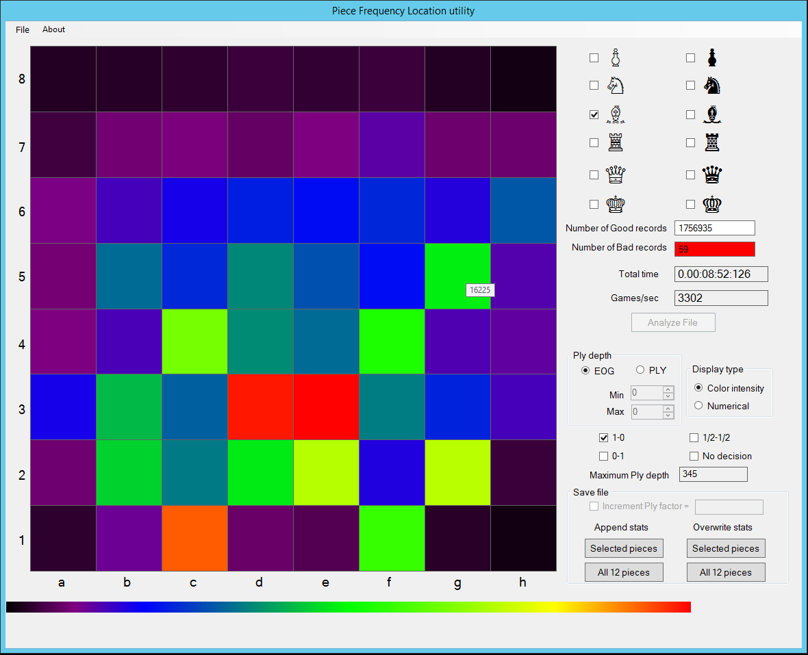The image size is (808, 655).
Task: Enable the black rook checkbox
Action: (690, 142)
